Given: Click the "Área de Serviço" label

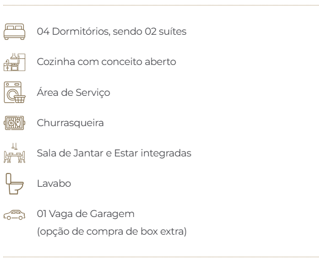Looking at the screenshot, I should (x=73, y=93).
